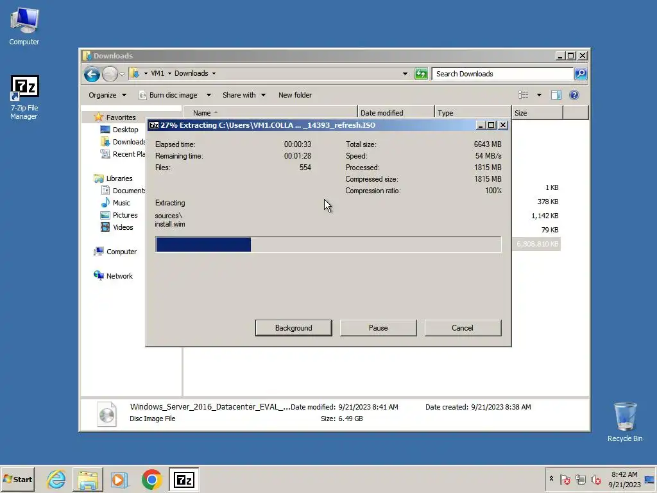Open Windows Explorer from the taskbar
Viewport: 657px width, 493px height.
point(87,480)
